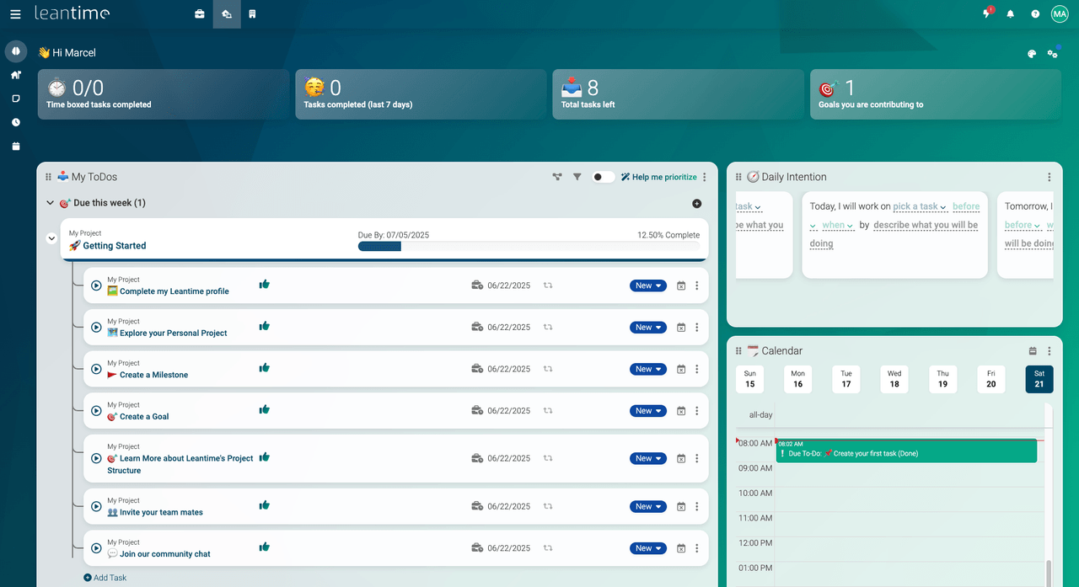The image size is (1079, 587).
Task: Click thumbs-up on the Create a Milestone task
Action: coord(265,368)
